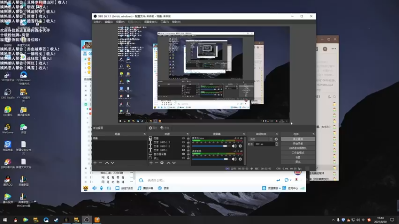The image size is (399, 224).
Task: Open the QQ音乐 desktop shortcut
Action: coord(7,111)
